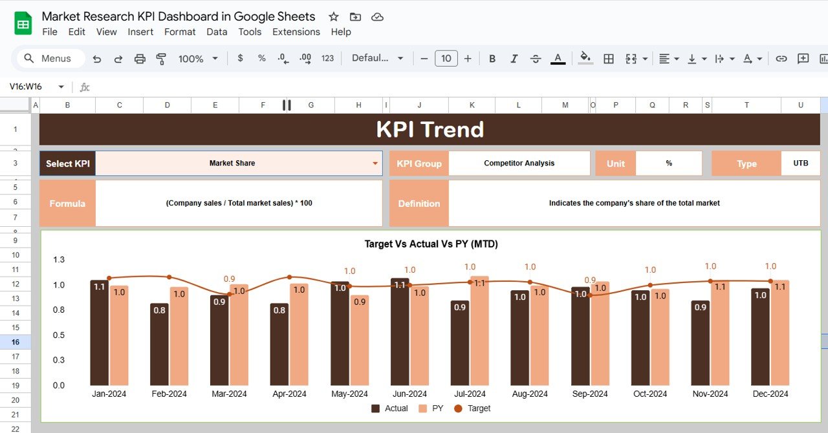Open the Insert menu
The height and width of the screenshot is (433, 828).
coord(140,32)
